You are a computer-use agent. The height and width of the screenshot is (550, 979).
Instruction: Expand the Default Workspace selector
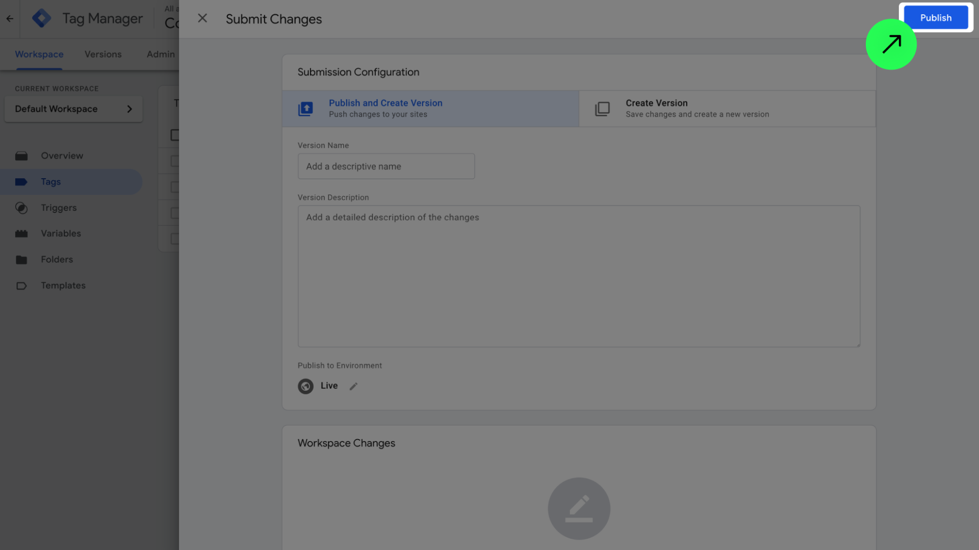73,109
